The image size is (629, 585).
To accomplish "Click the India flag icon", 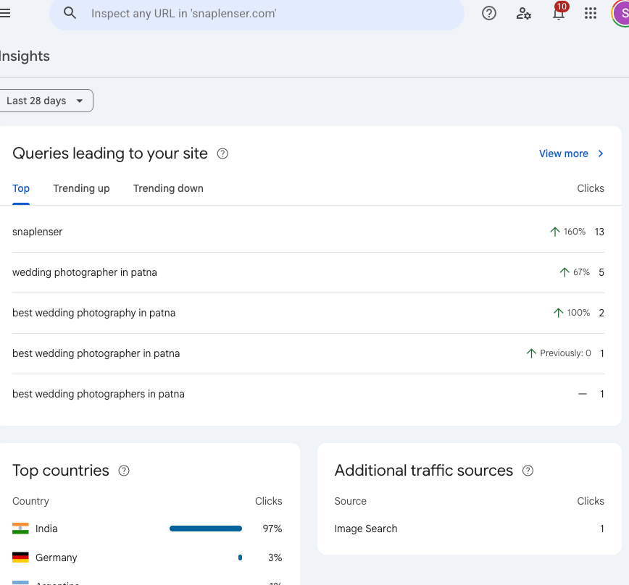I will point(20,529).
